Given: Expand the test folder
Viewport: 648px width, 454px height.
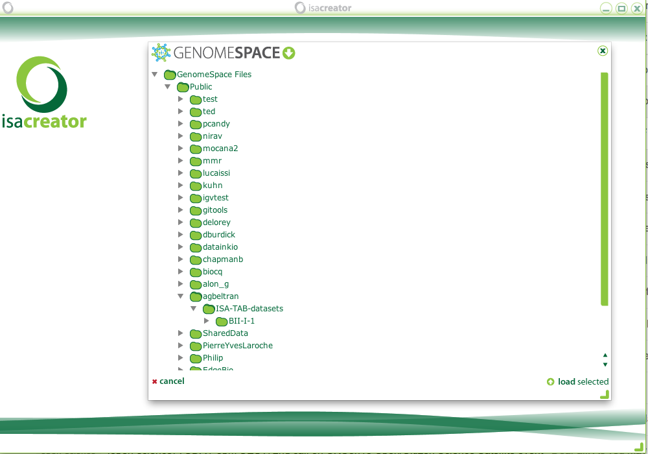Looking at the screenshot, I should point(181,99).
